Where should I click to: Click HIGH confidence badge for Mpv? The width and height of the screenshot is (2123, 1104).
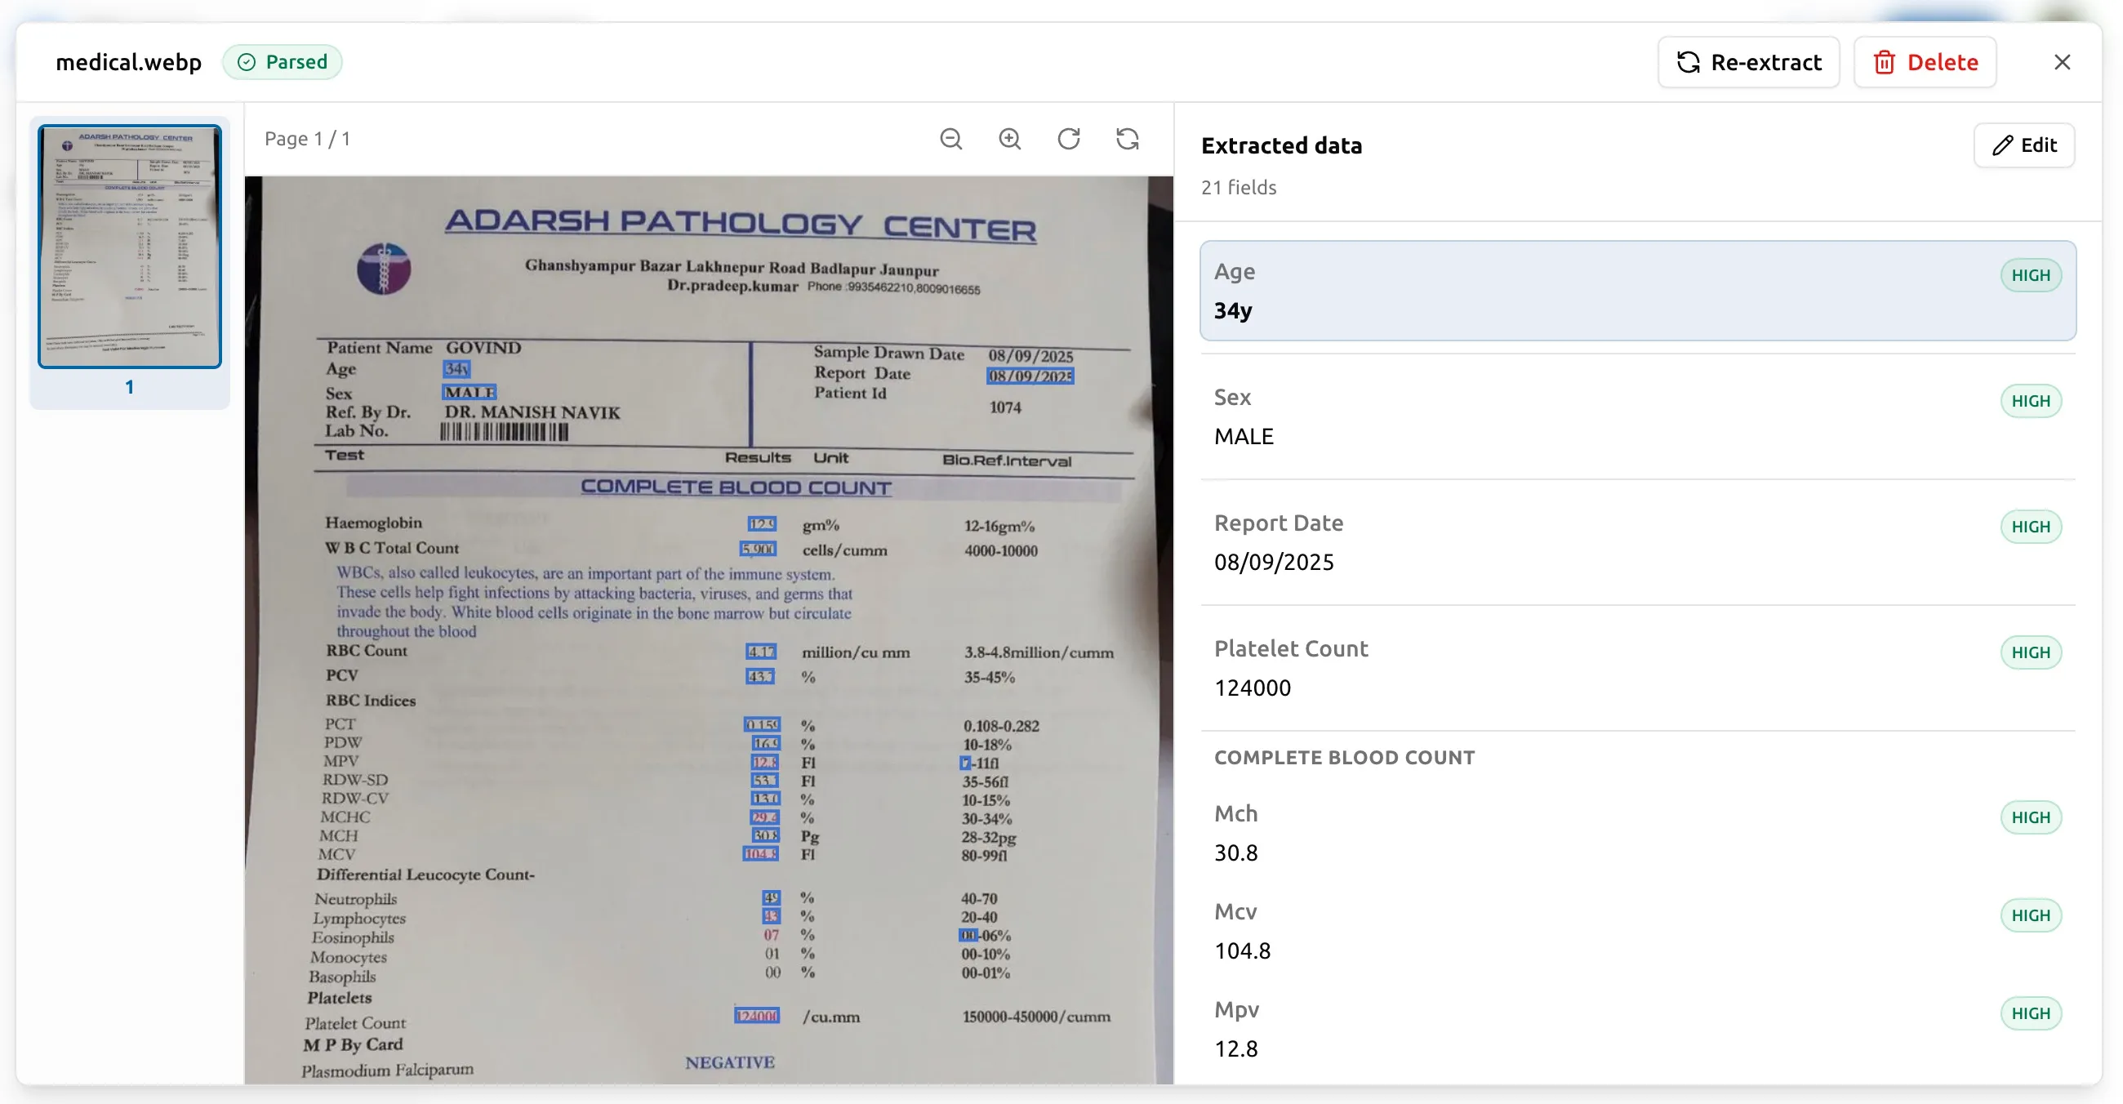(x=2031, y=1013)
